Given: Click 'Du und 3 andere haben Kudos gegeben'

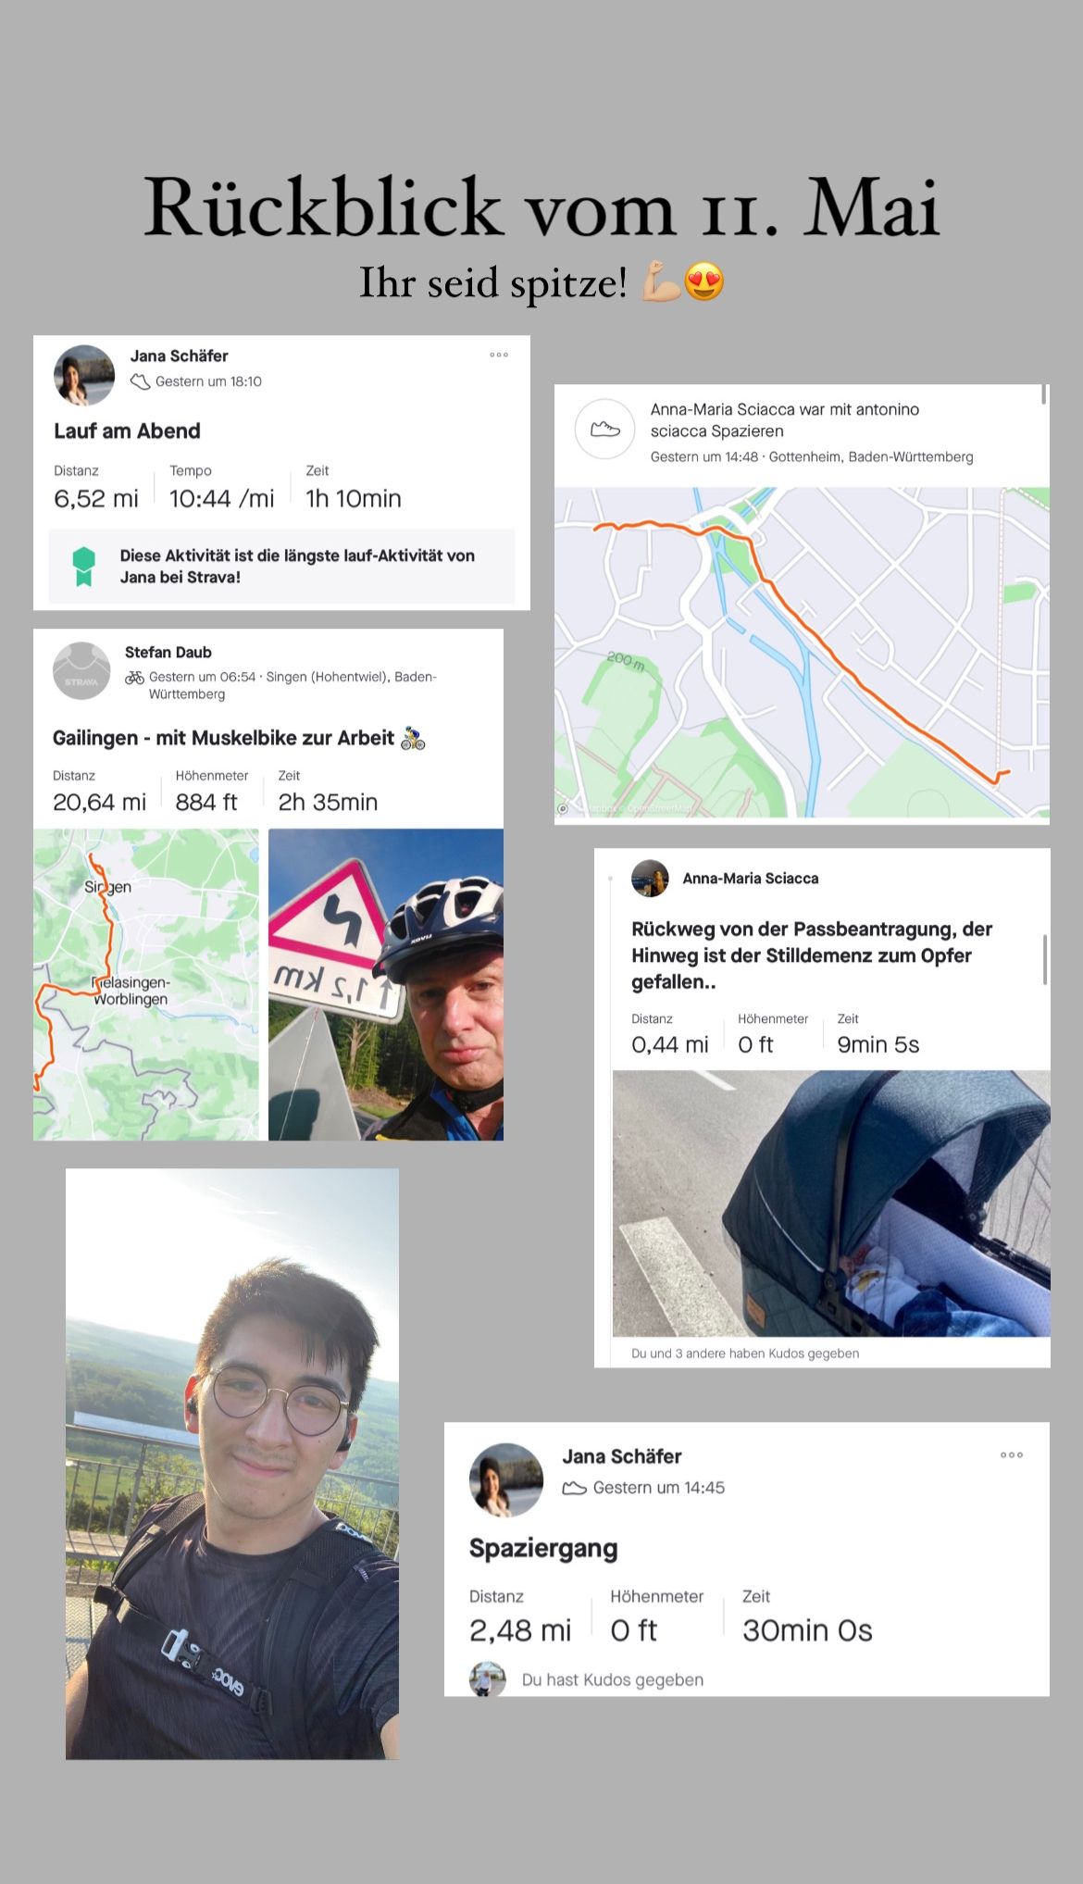Looking at the screenshot, I should point(745,1354).
